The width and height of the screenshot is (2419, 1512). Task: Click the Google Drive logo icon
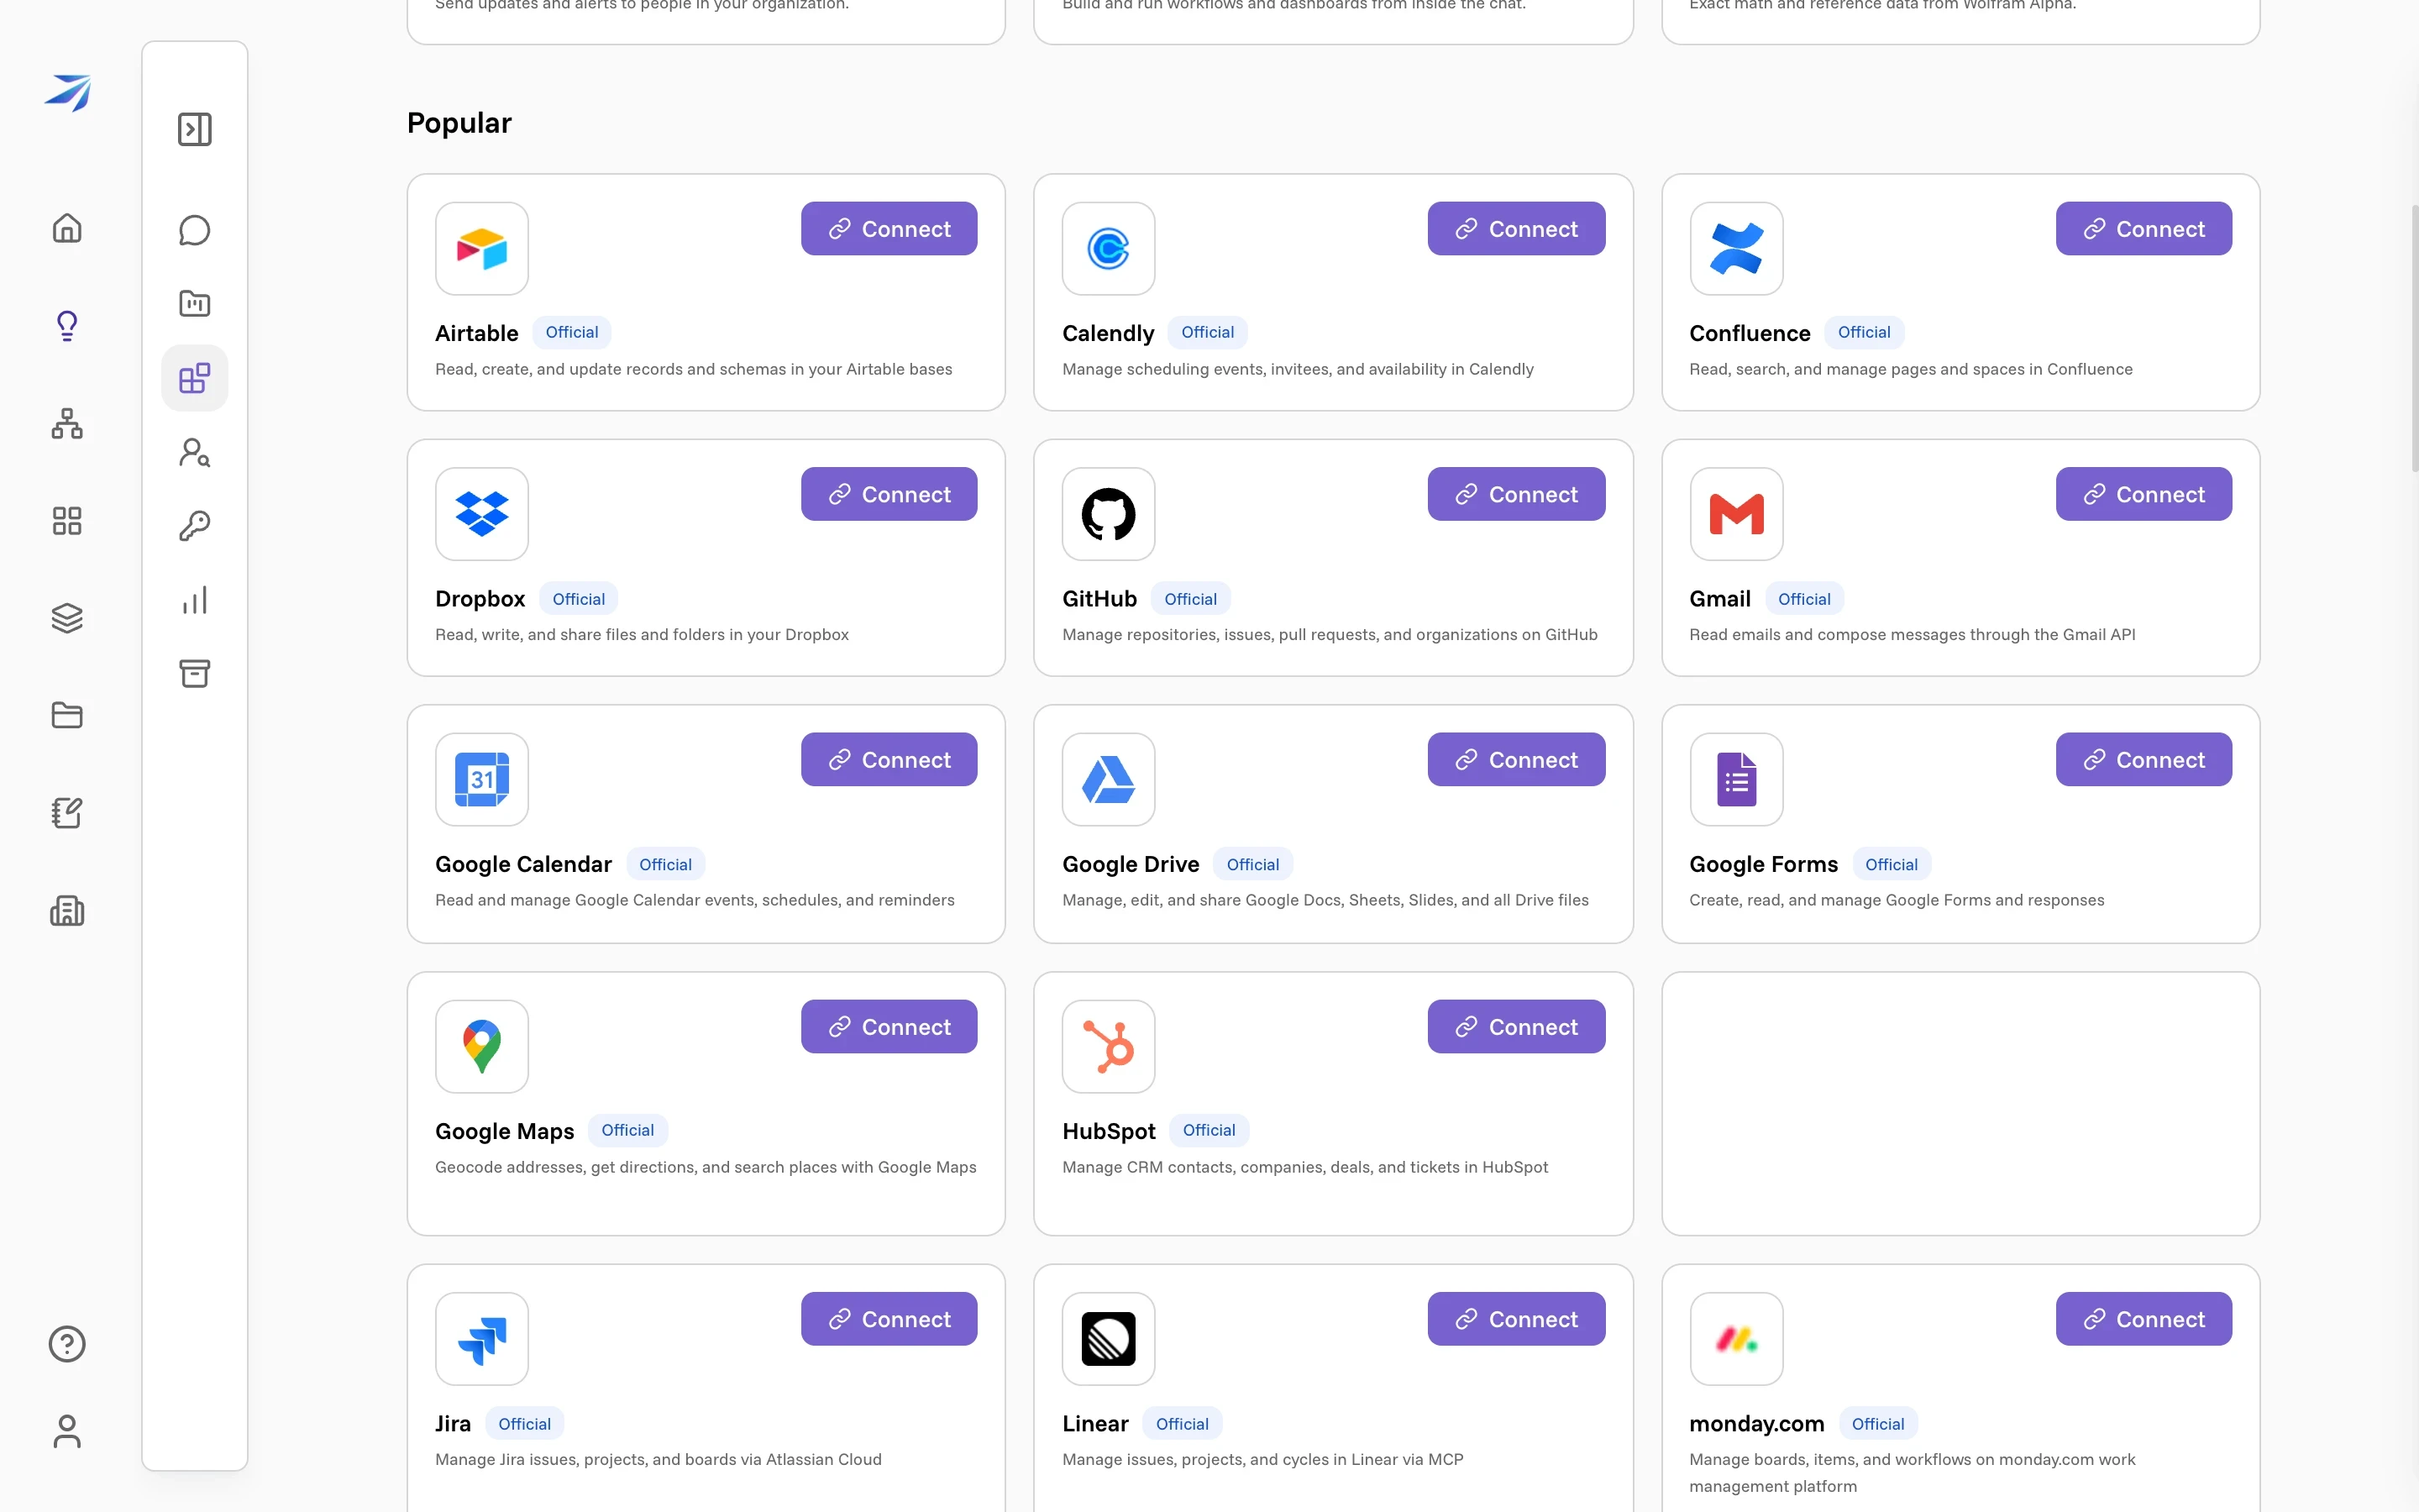point(1109,780)
